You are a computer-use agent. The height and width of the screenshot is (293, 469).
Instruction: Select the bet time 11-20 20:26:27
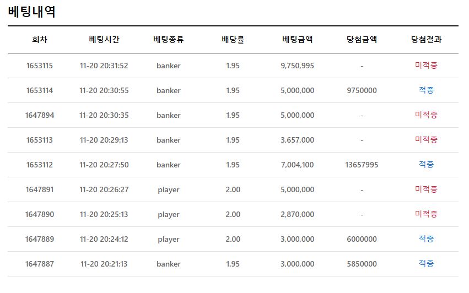(104, 189)
